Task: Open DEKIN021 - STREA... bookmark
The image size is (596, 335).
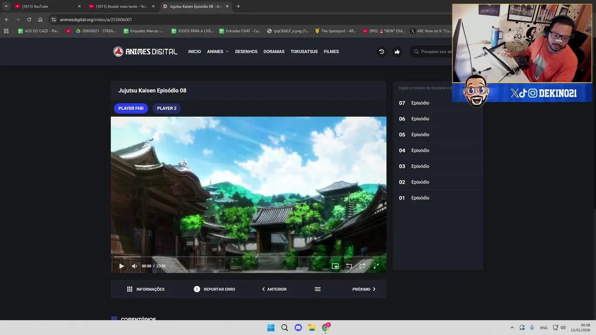Action: [x=96, y=31]
